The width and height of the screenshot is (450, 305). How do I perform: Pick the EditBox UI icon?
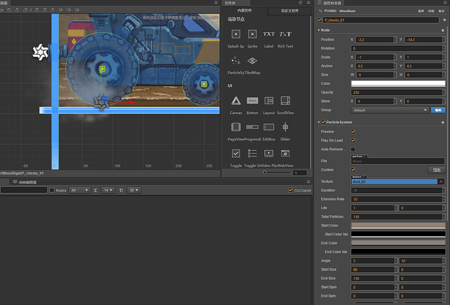(269, 127)
